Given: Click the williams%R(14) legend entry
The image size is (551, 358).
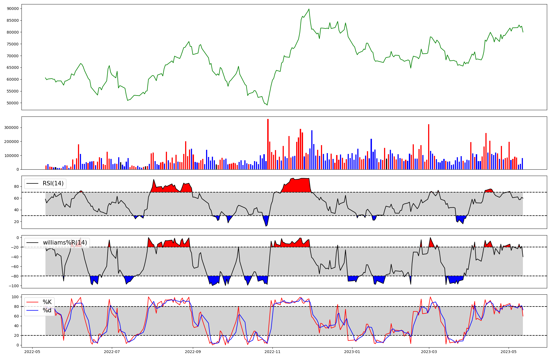Looking at the screenshot, I should coord(65,243).
